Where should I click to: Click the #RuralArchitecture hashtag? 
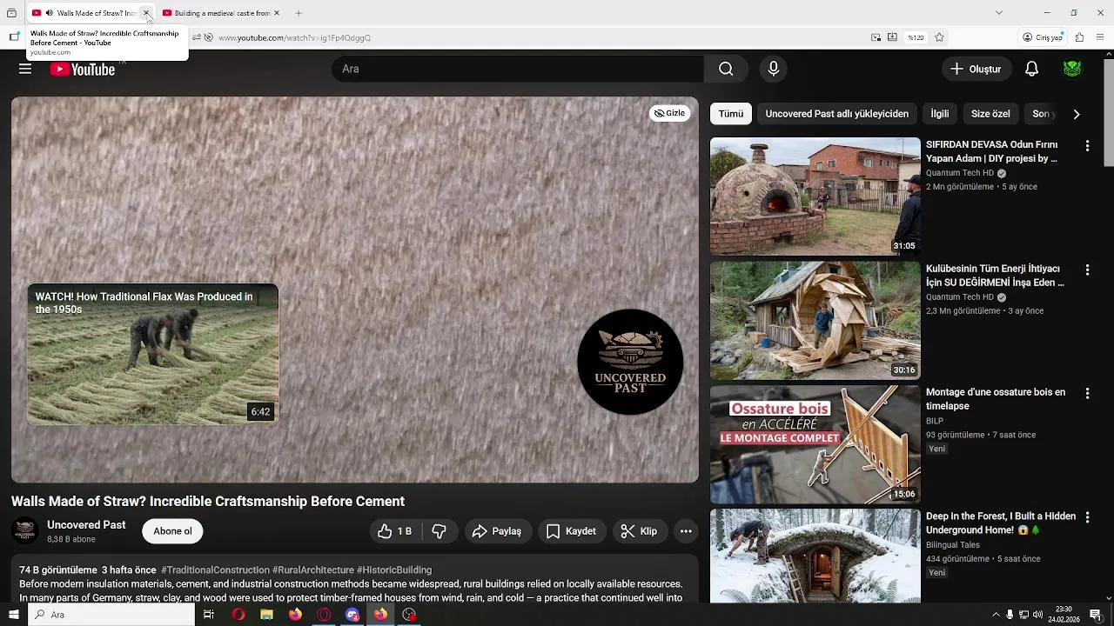tap(313, 570)
